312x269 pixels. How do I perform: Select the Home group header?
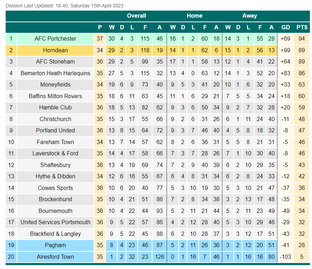[194, 16]
